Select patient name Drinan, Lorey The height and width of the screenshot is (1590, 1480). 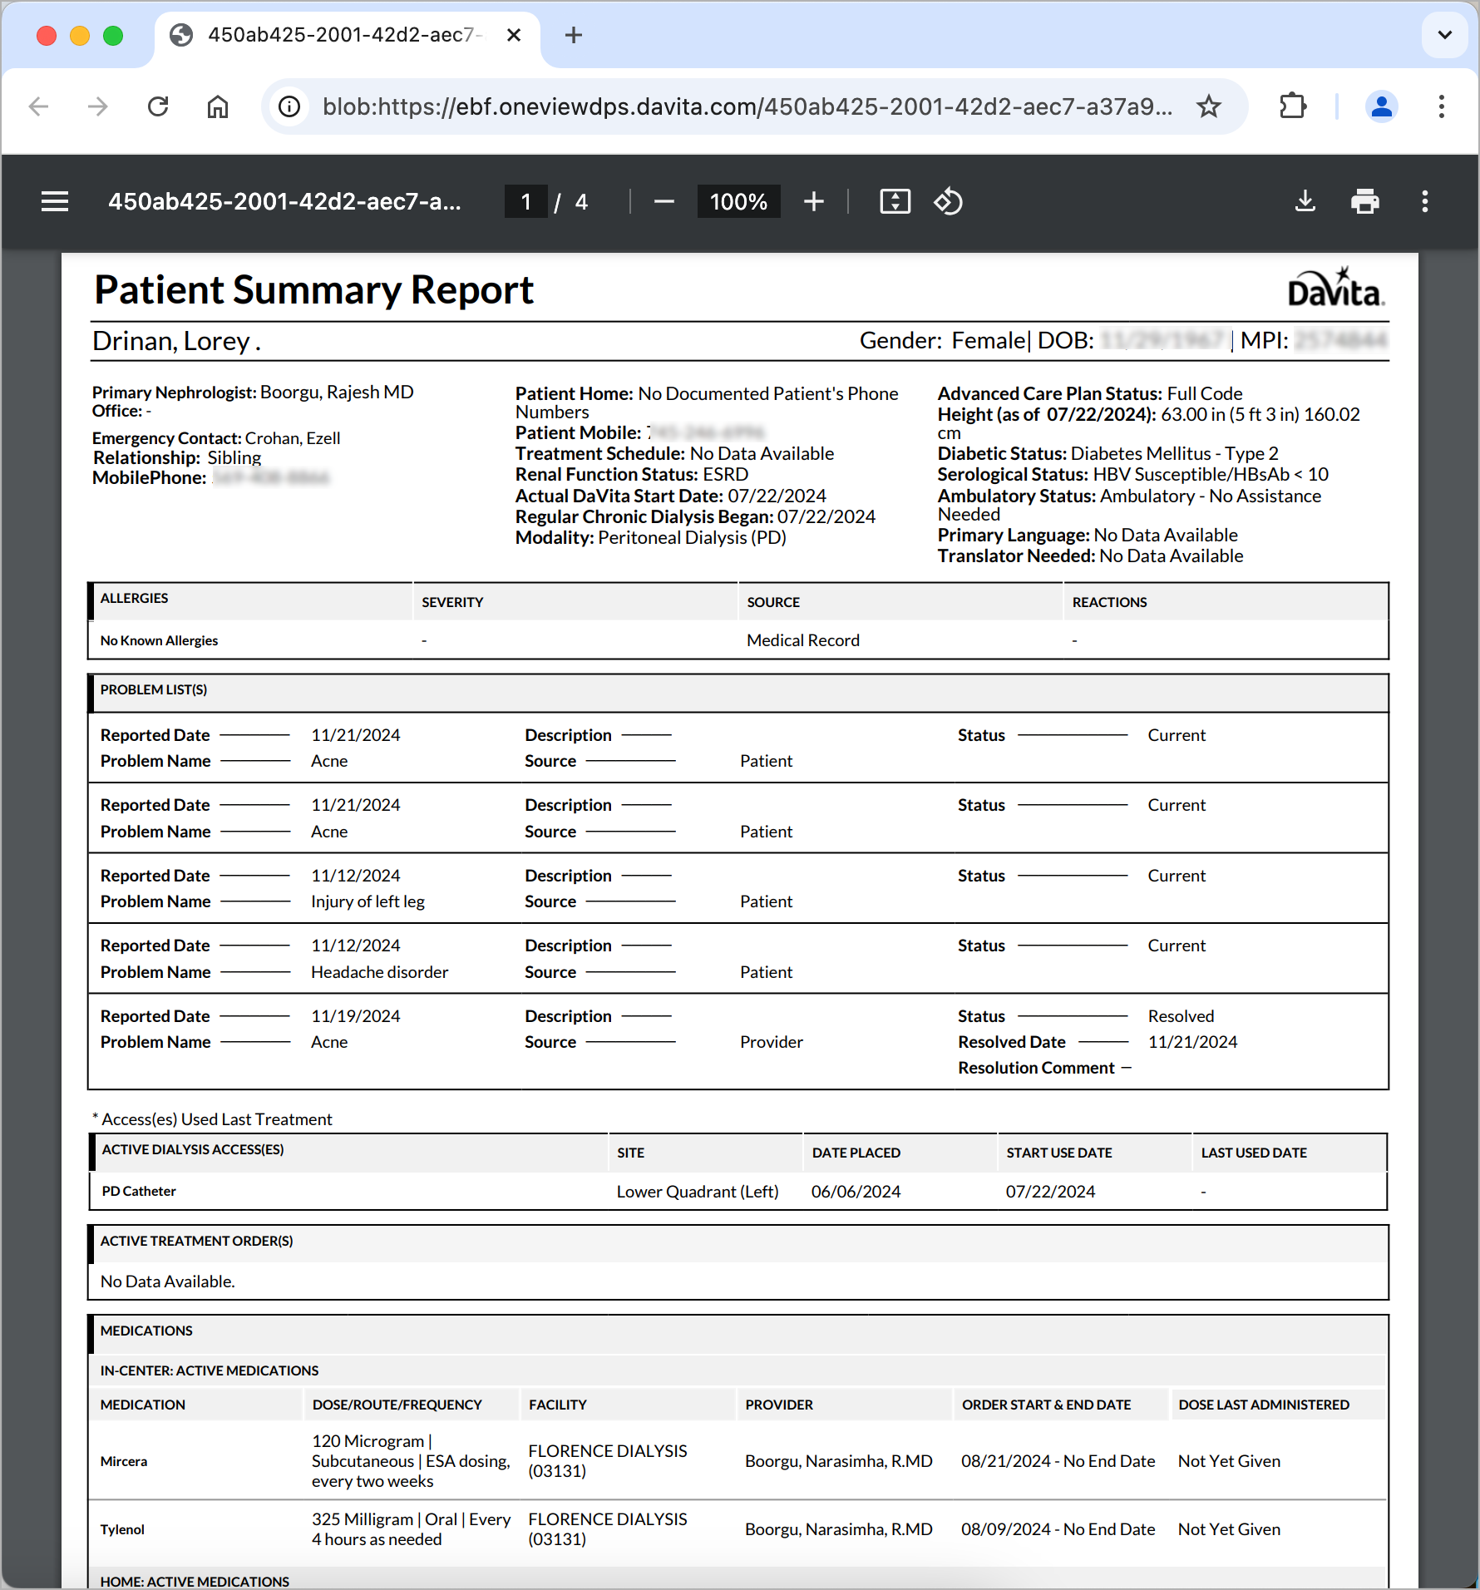(176, 341)
